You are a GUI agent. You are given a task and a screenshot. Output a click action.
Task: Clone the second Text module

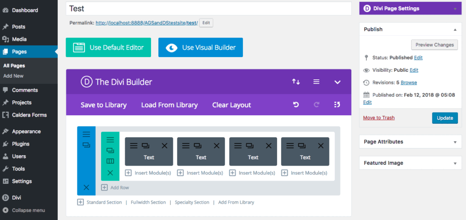click(198, 146)
